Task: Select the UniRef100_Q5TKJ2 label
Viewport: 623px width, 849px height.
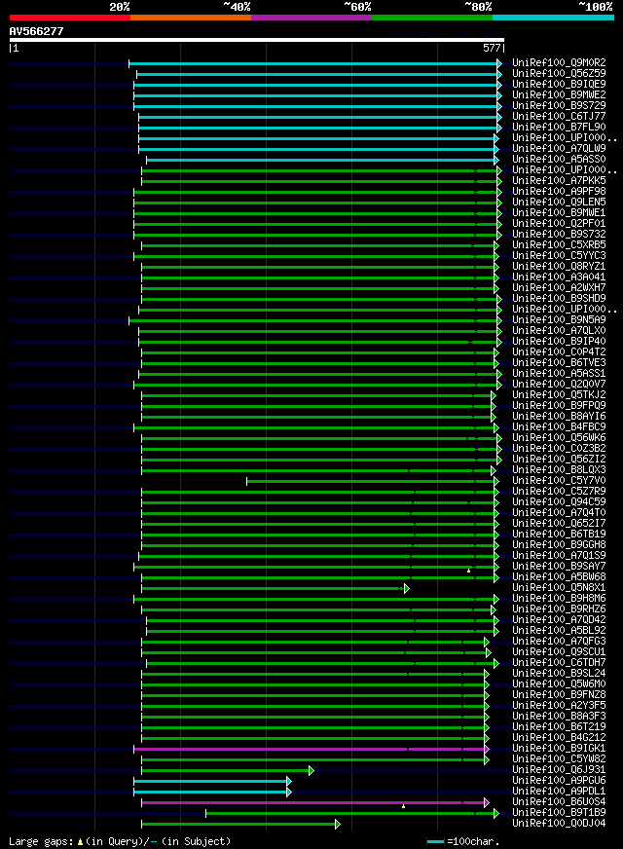Action: [x=559, y=394]
